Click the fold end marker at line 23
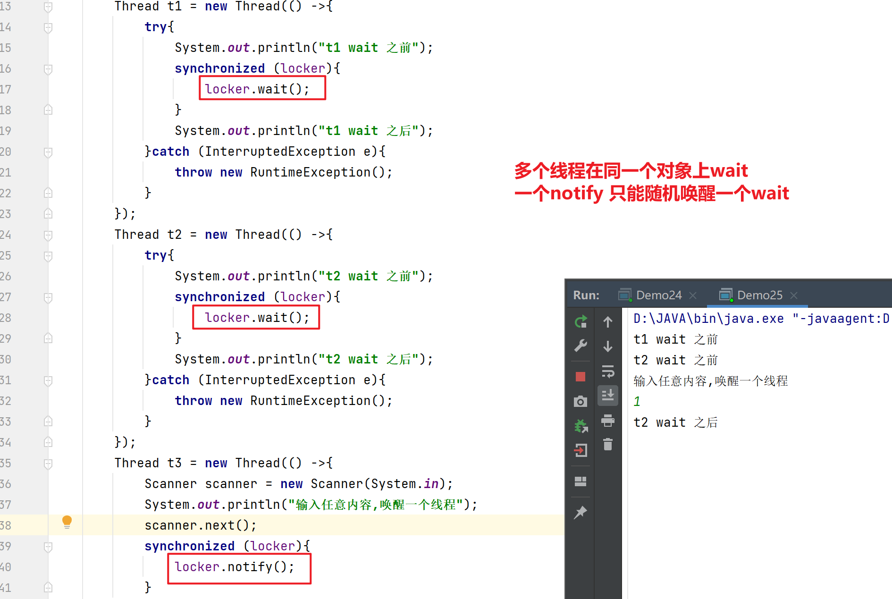Viewport: 892px width, 599px height. point(48,214)
